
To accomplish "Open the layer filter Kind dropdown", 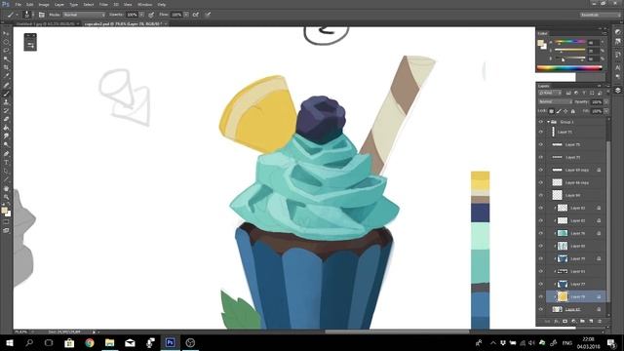I will (550, 93).
